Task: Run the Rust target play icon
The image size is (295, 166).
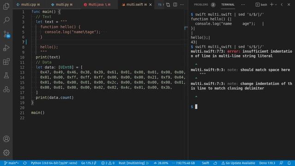Action: tap(147, 163)
